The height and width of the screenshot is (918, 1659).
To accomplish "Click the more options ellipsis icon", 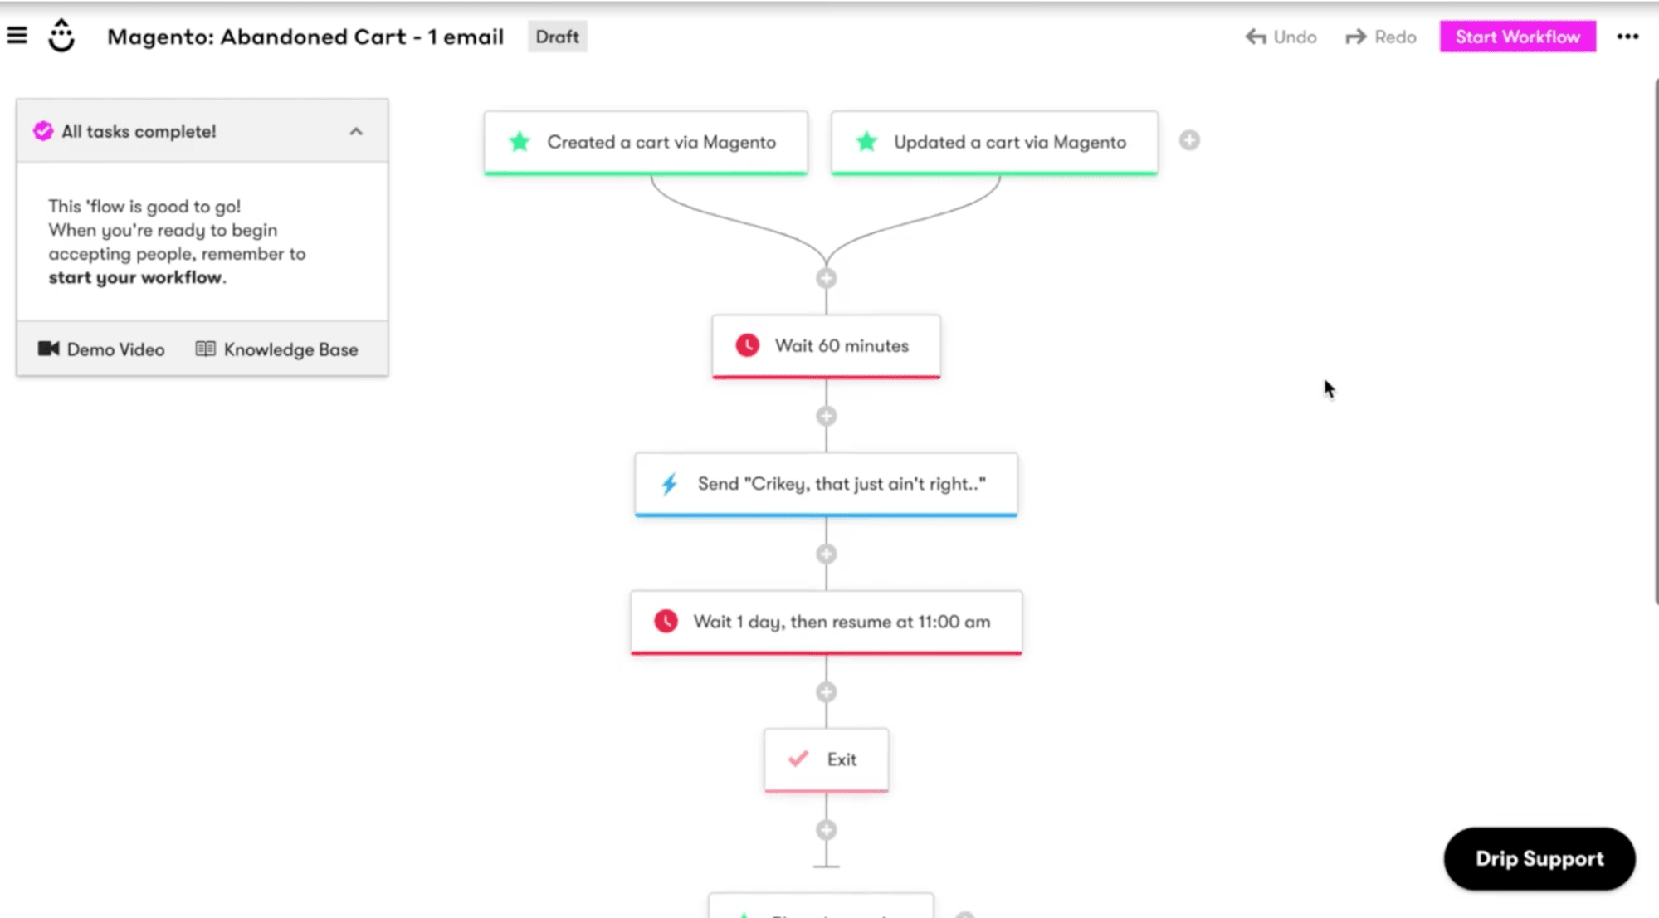I will 1627,37.
